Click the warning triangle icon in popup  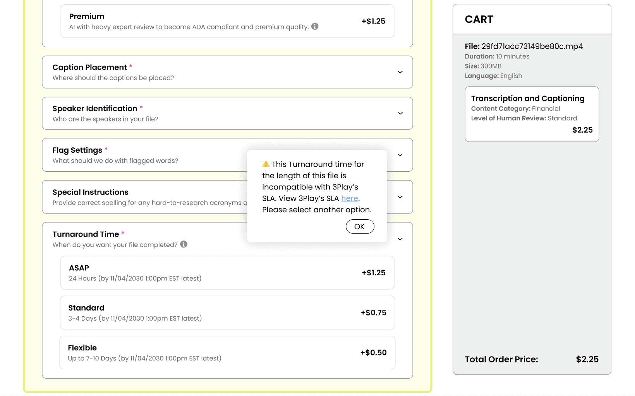coord(266,164)
